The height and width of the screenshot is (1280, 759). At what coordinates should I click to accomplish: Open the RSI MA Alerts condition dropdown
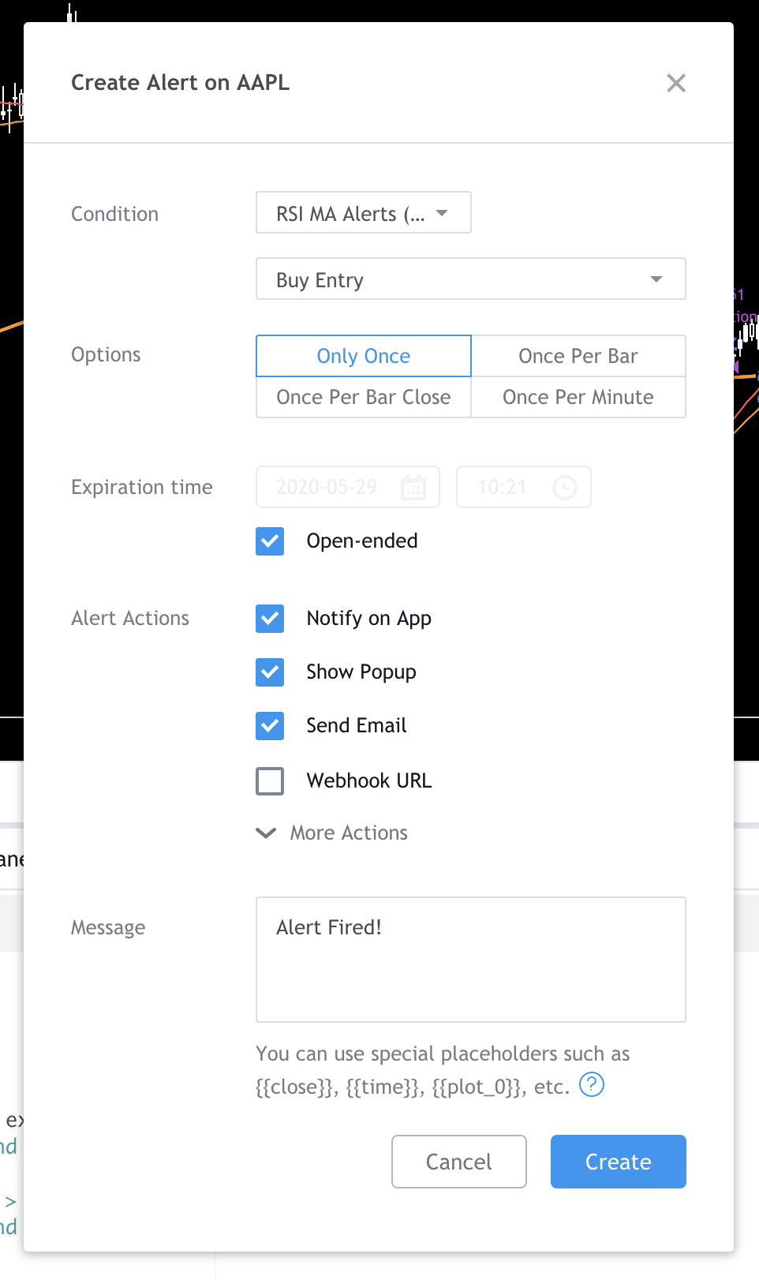364,213
